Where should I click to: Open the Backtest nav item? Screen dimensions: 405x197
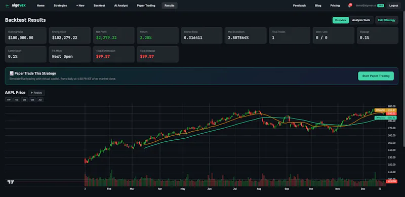tap(99, 6)
